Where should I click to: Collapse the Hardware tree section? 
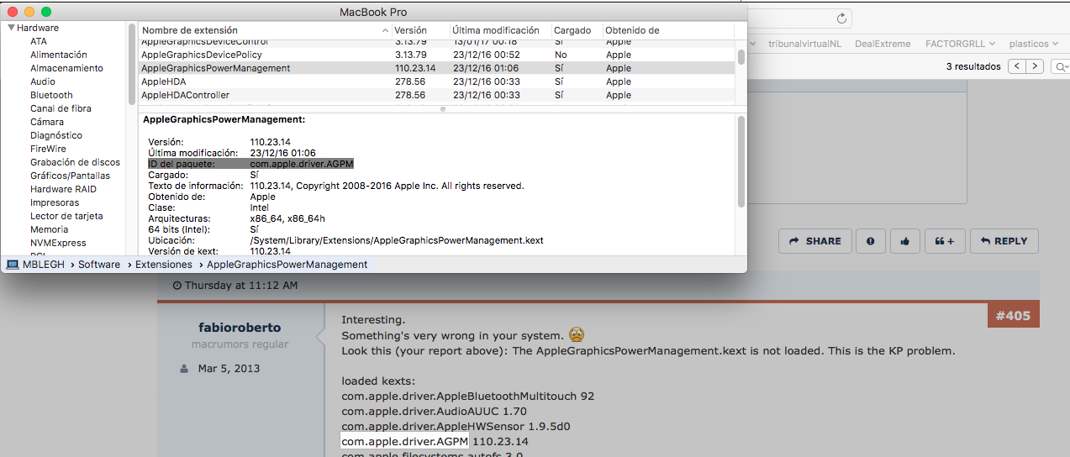(x=11, y=28)
